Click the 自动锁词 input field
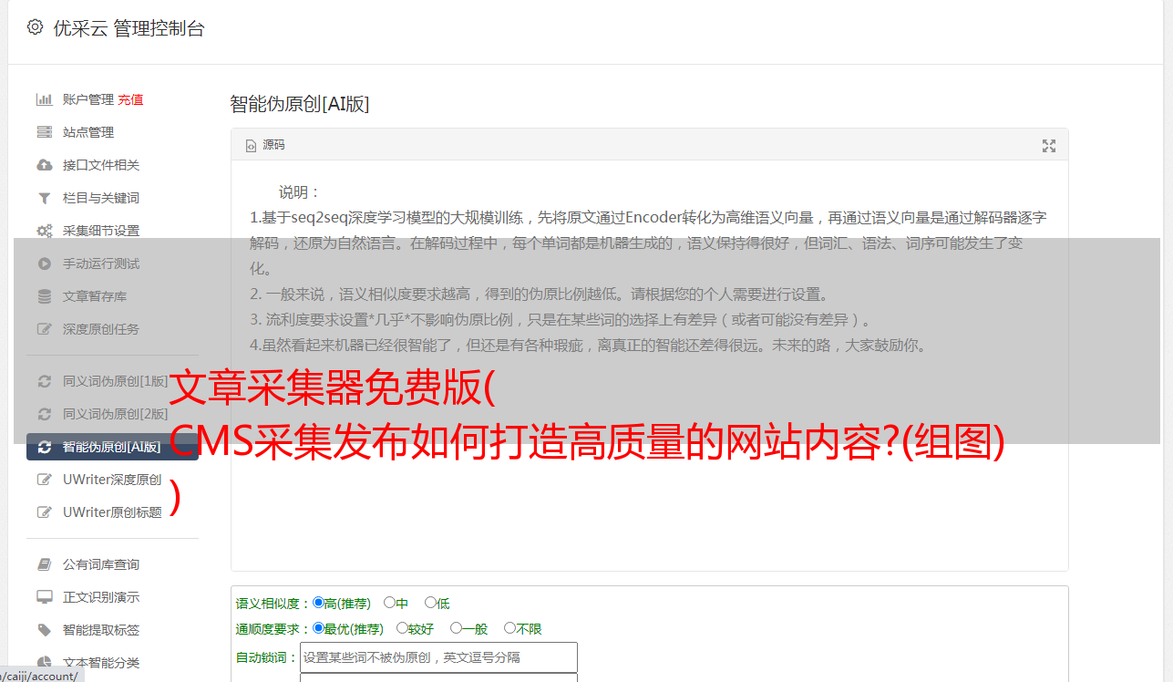The height and width of the screenshot is (682, 1173). tap(438, 657)
